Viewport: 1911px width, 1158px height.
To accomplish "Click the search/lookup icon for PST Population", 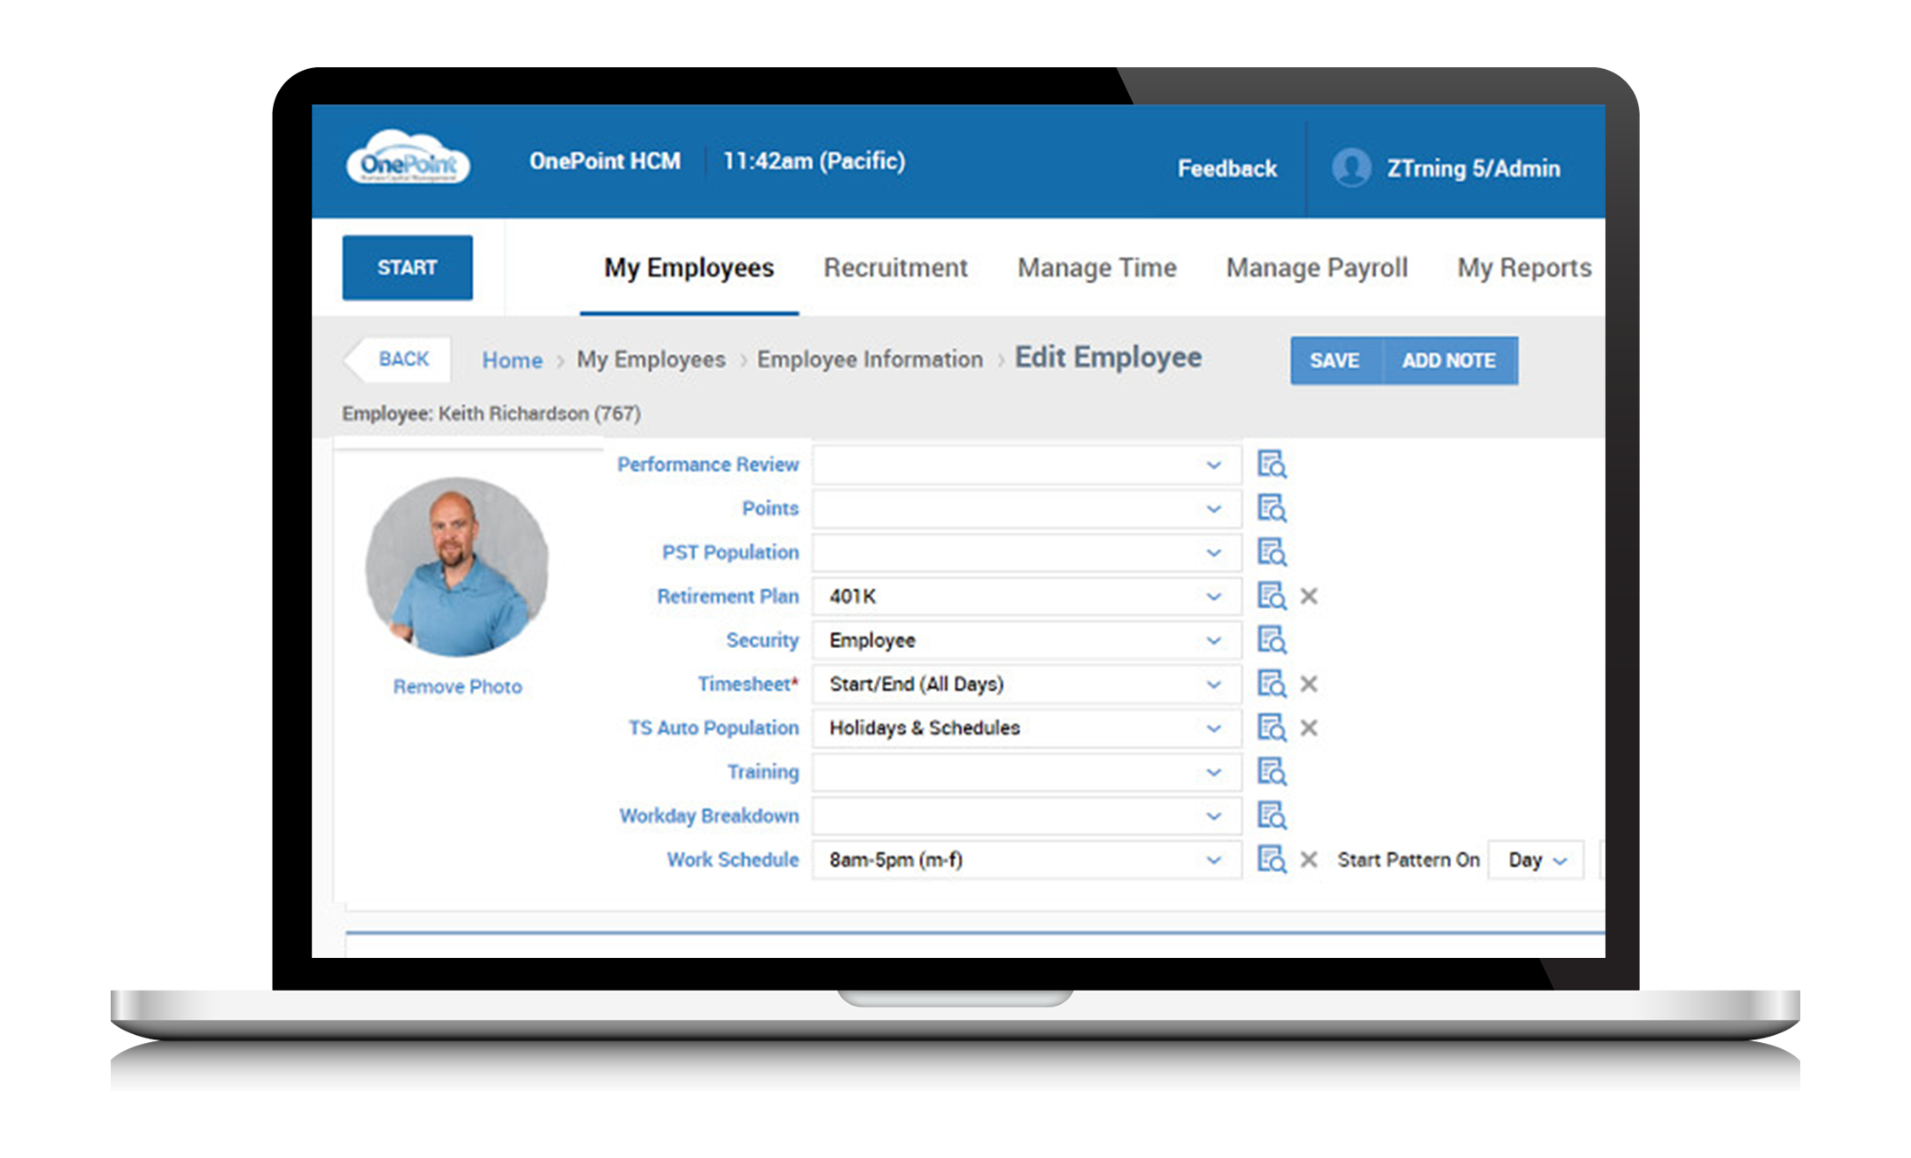I will (x=1270, y=551).
